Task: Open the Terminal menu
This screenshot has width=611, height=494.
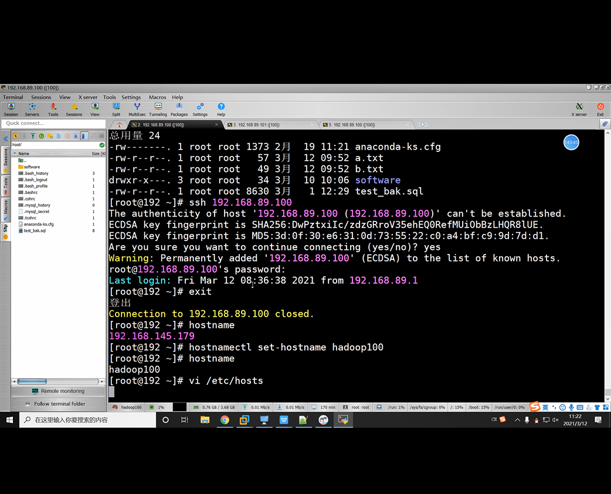Action: (x=13, y=97)
